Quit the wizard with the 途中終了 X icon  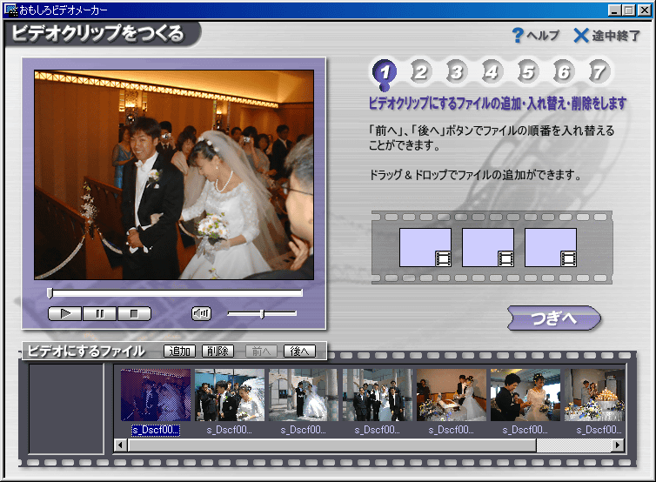pyautogui.click(x=581, y=36)
